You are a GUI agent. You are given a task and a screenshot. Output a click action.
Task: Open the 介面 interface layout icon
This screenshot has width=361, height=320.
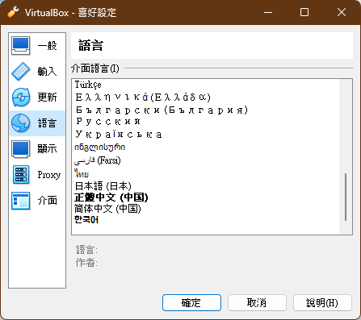click(x=21, y=201)
